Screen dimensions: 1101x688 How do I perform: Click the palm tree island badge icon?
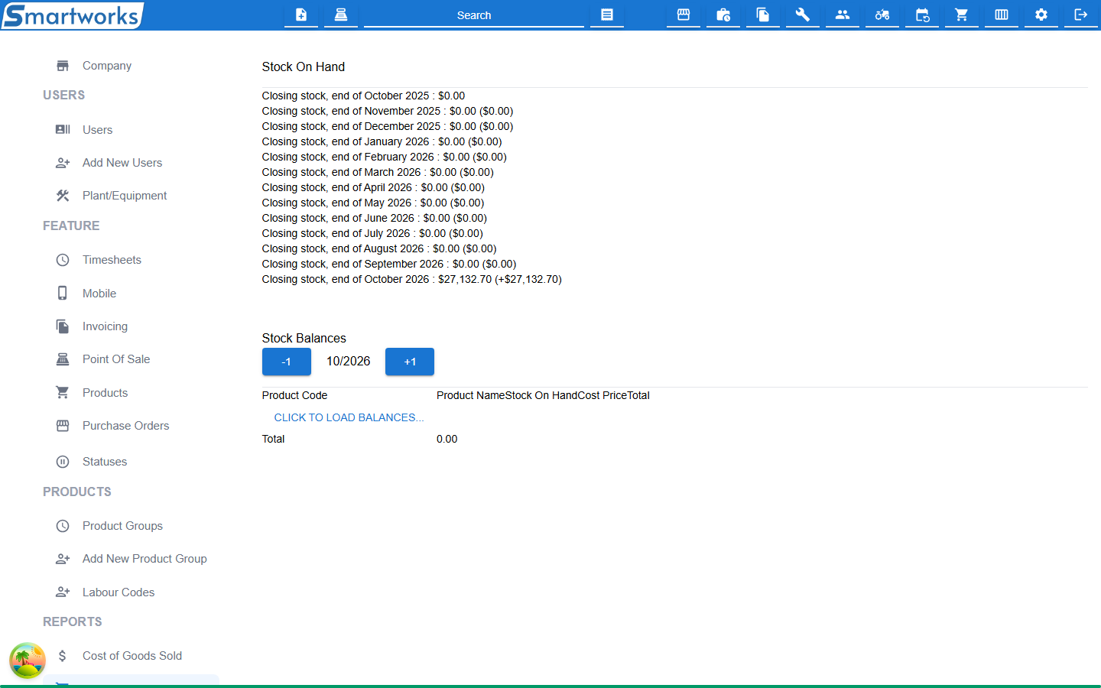[x=28, y=660]
